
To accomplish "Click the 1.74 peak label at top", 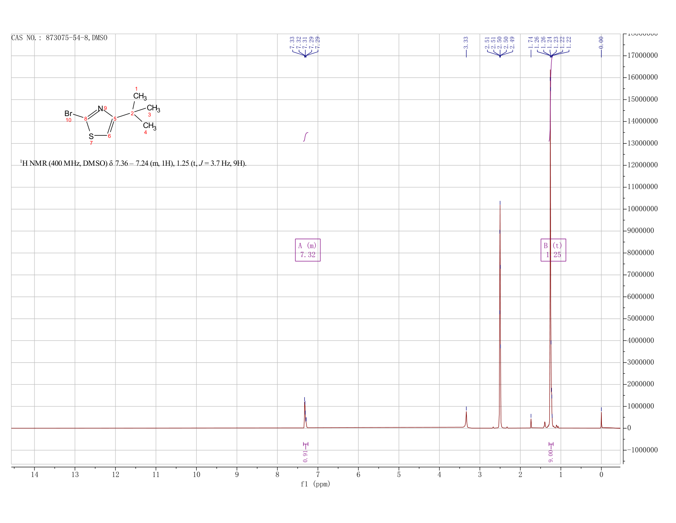I will pos(531,42).
